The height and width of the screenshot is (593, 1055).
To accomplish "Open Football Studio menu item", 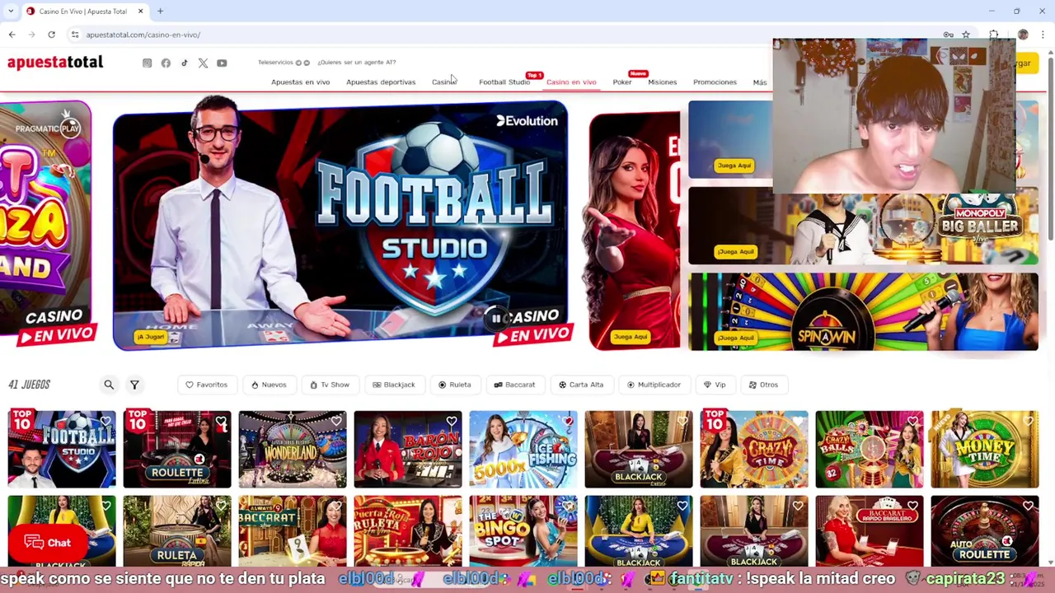I will [504, 82].
